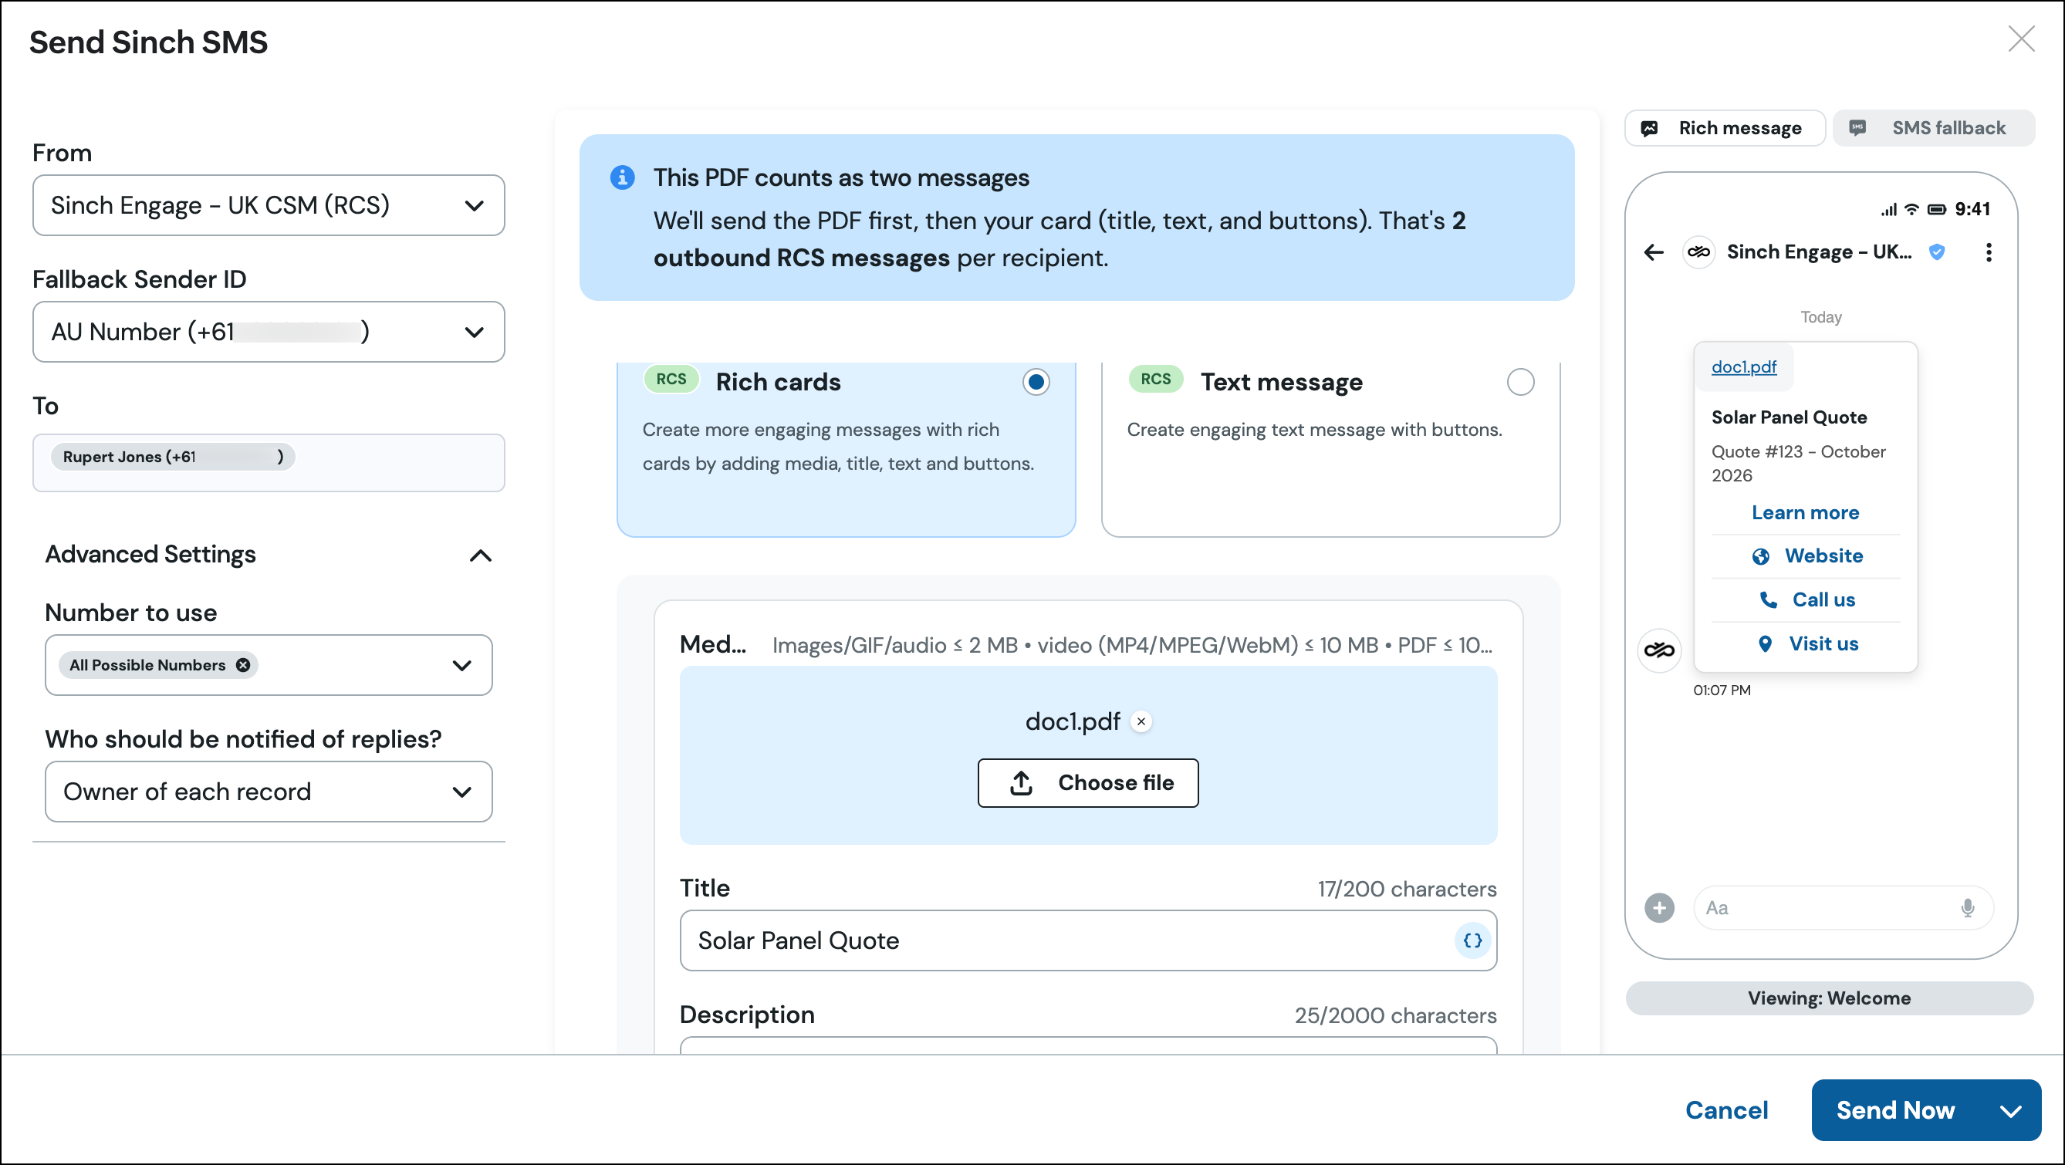
Task: Click the Sinch logo in preview header
Action: (x=1698, y=252)
